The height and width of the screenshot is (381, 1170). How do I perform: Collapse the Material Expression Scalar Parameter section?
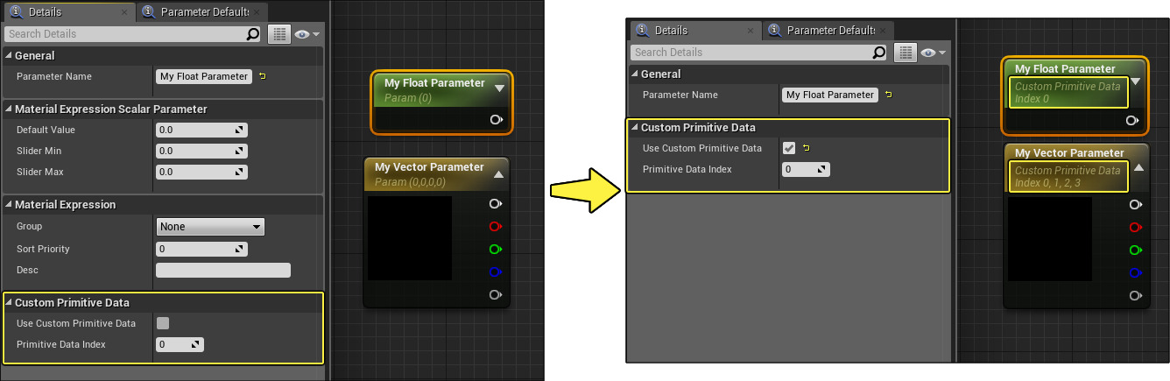pos(9,109)
